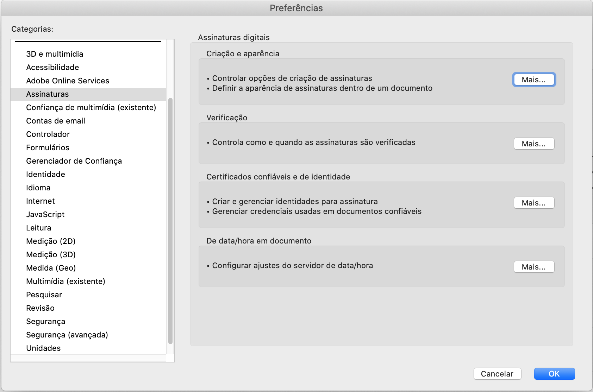This screenshot has height=392, width=593.
Task: Open Gerenciador de Confiança category
Action: (88, 161)
